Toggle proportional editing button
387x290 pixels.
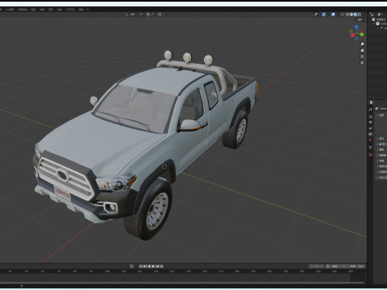click(x=160, y=14)
